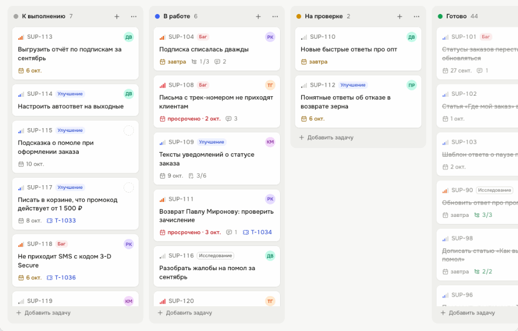Open the three-dot menu of «К выполнению» column
Image resolution: width=518 pixels, height=331 pixels.
coord(133,17)
